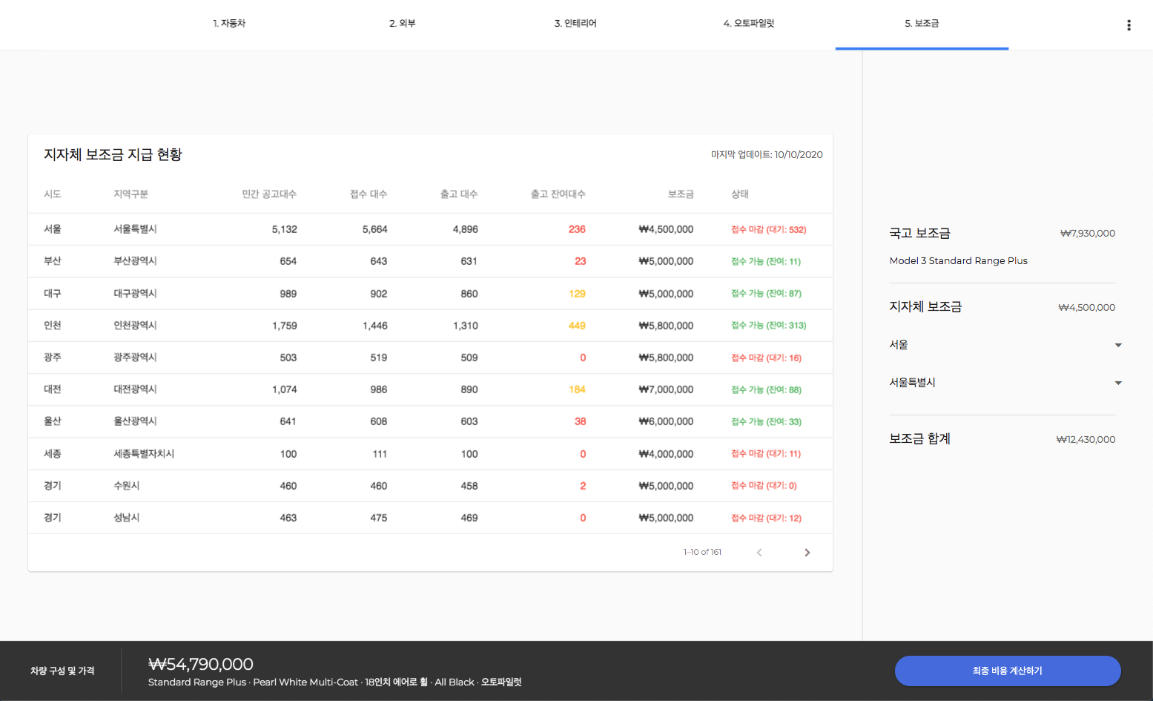
Task: Select the 광주광역시 row cell
Action: click(135, 358)
